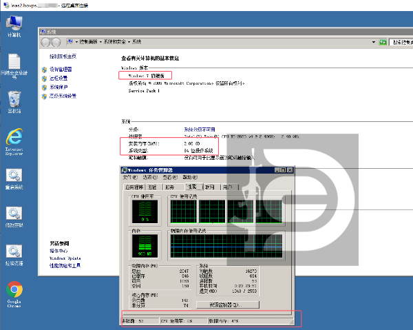Click the remote desktop connection title bar icon

pyautogui.click(x=6, y=6)
